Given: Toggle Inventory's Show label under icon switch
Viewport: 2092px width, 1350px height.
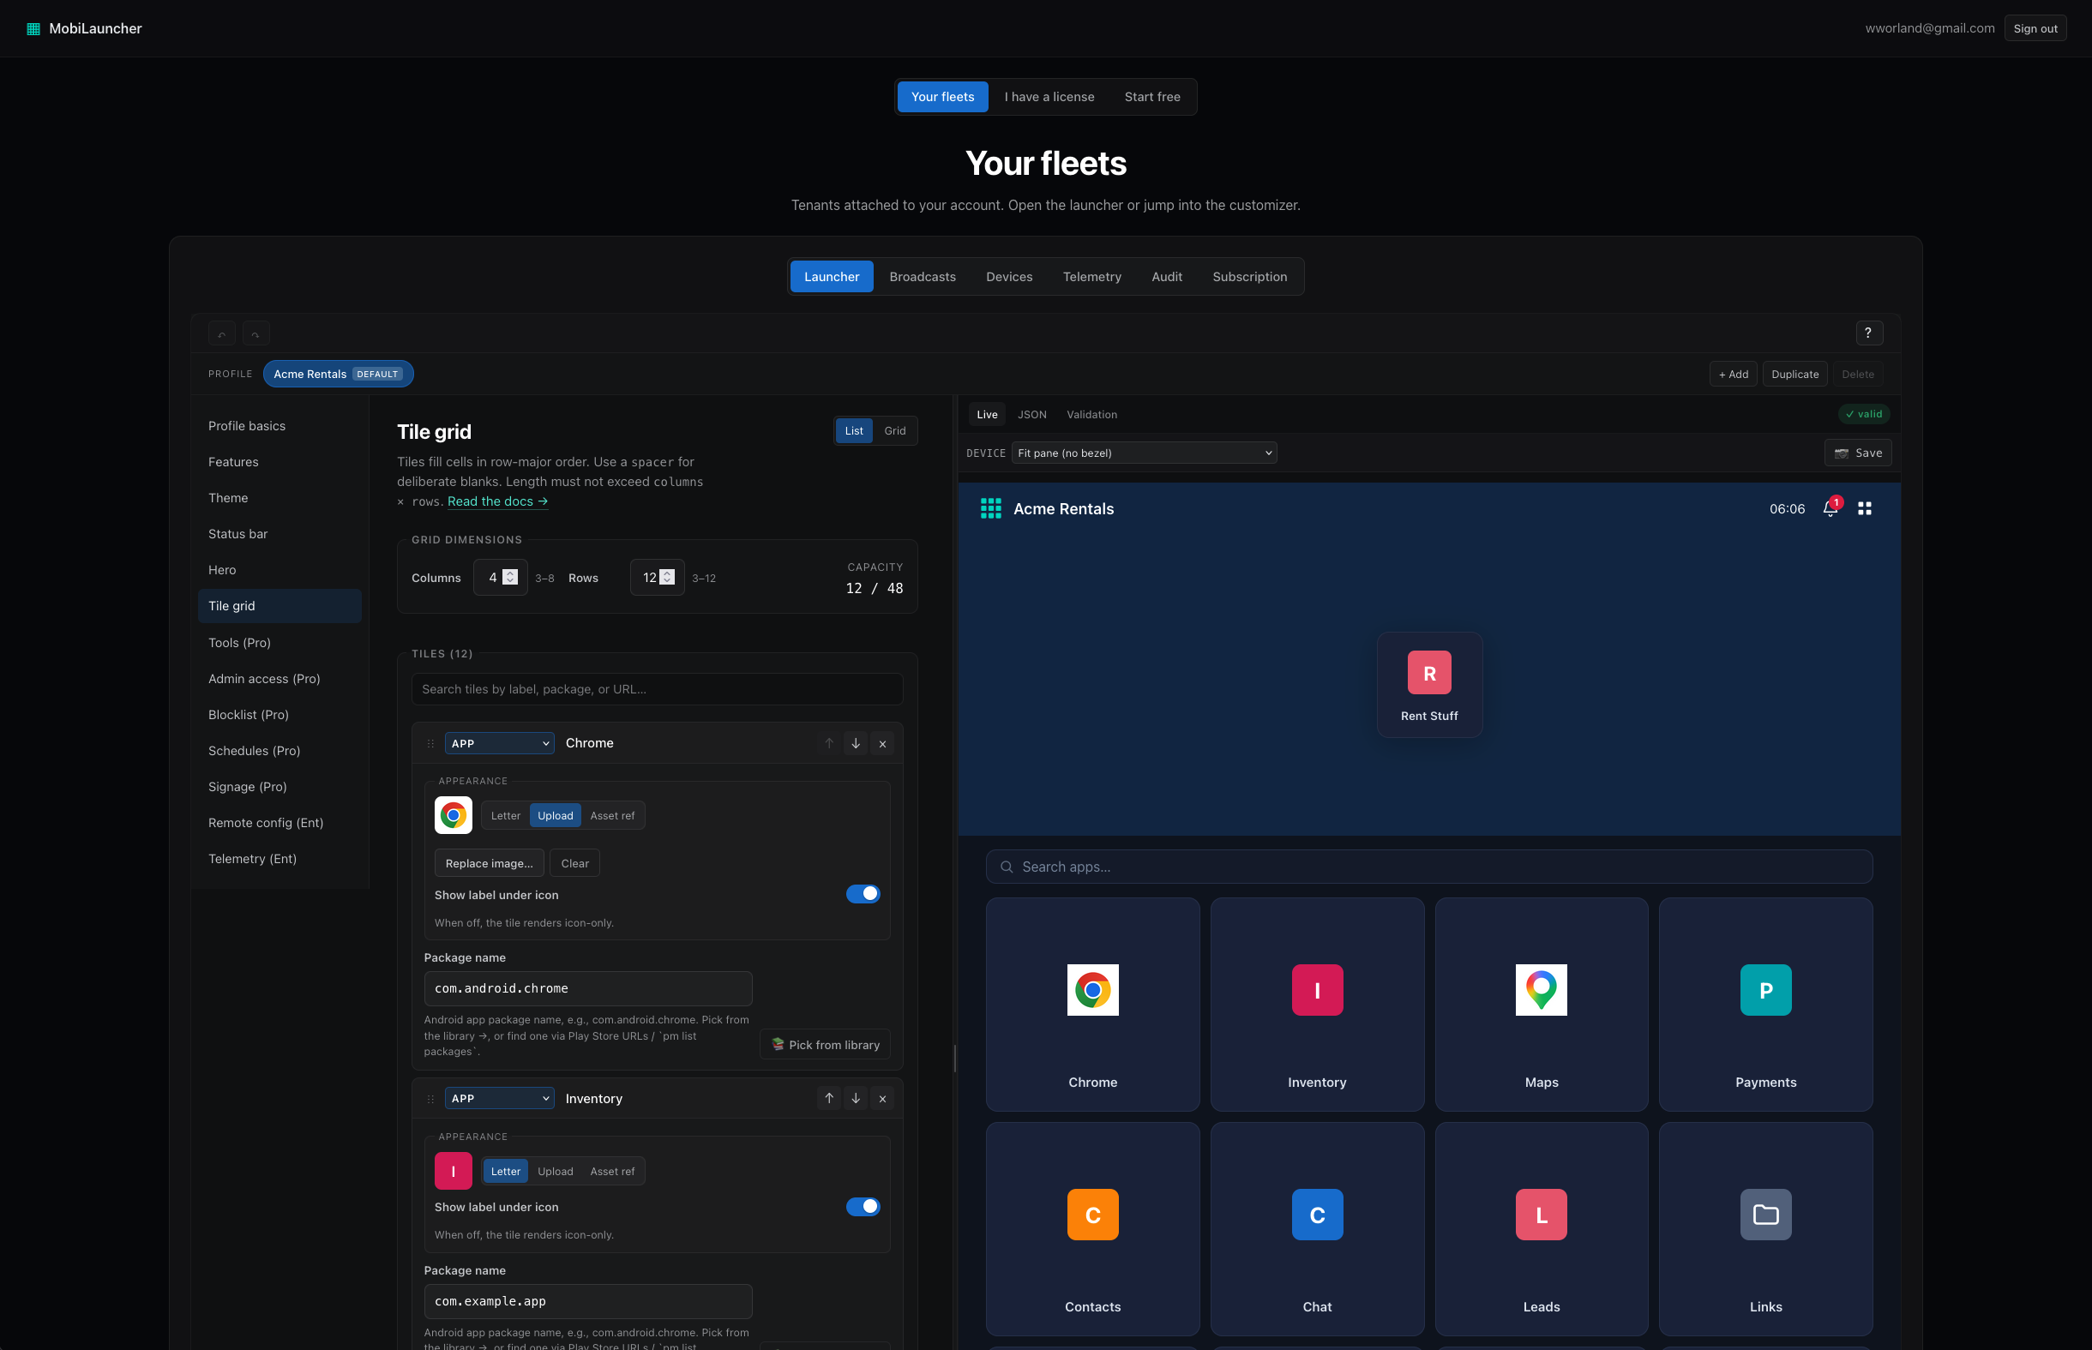Looking at the screenshot, I should pyautogui.click(x=863, y=1207).
